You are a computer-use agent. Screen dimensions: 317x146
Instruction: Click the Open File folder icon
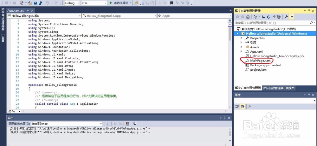pyautogui.click(x=30, y=3)
